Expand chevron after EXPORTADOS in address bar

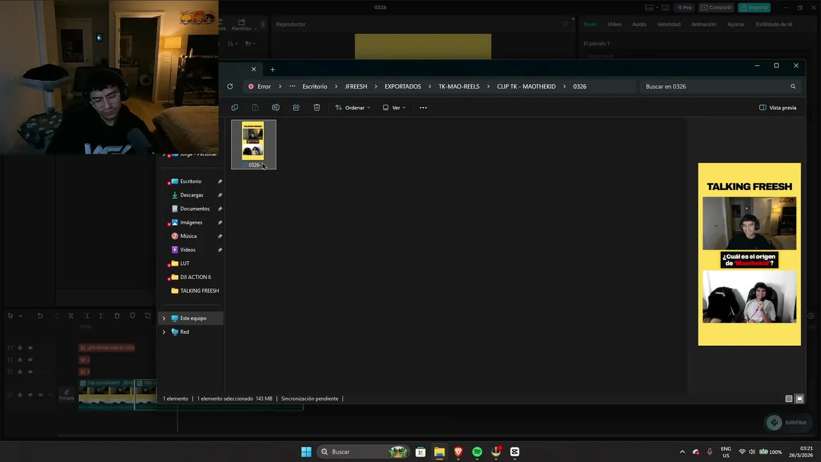430,87
